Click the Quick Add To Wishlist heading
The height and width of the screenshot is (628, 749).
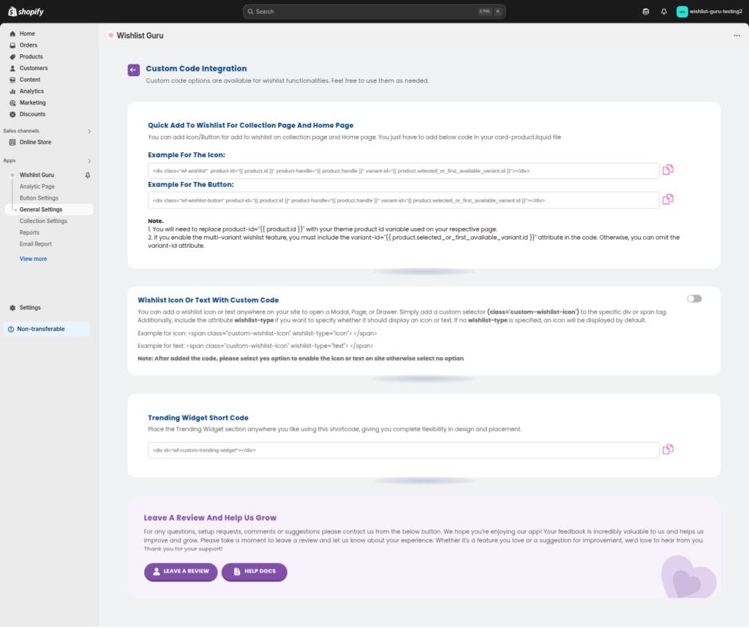(x=251, y=126)
